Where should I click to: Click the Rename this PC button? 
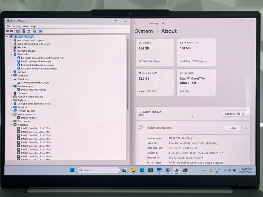tap(234, 114)
